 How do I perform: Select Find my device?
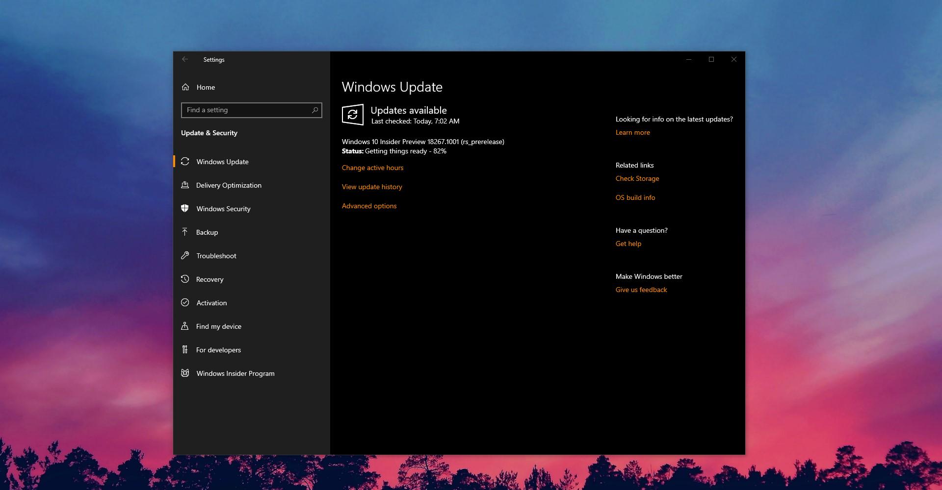pyautogui.click(x=252, y=326)
